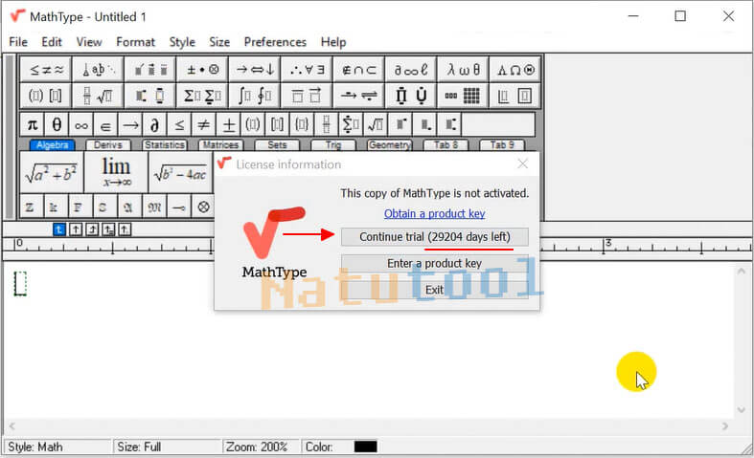Click the black Color swatch in status bar
Screen dimensions: 754x458
(x=365, y=447)
